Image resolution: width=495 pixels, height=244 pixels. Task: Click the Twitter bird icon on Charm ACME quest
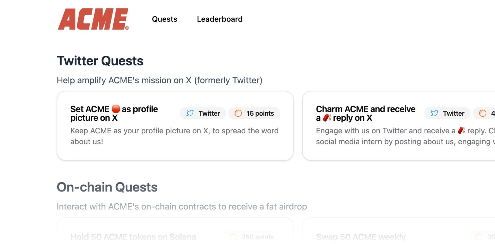434,113
